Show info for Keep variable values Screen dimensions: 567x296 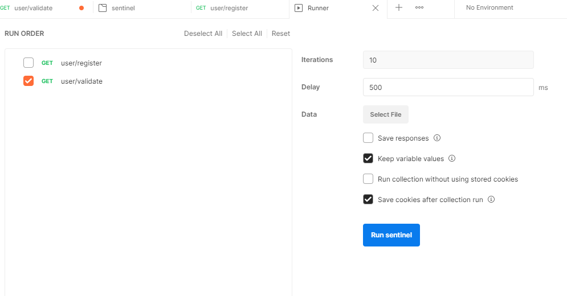tap(452, 158)
